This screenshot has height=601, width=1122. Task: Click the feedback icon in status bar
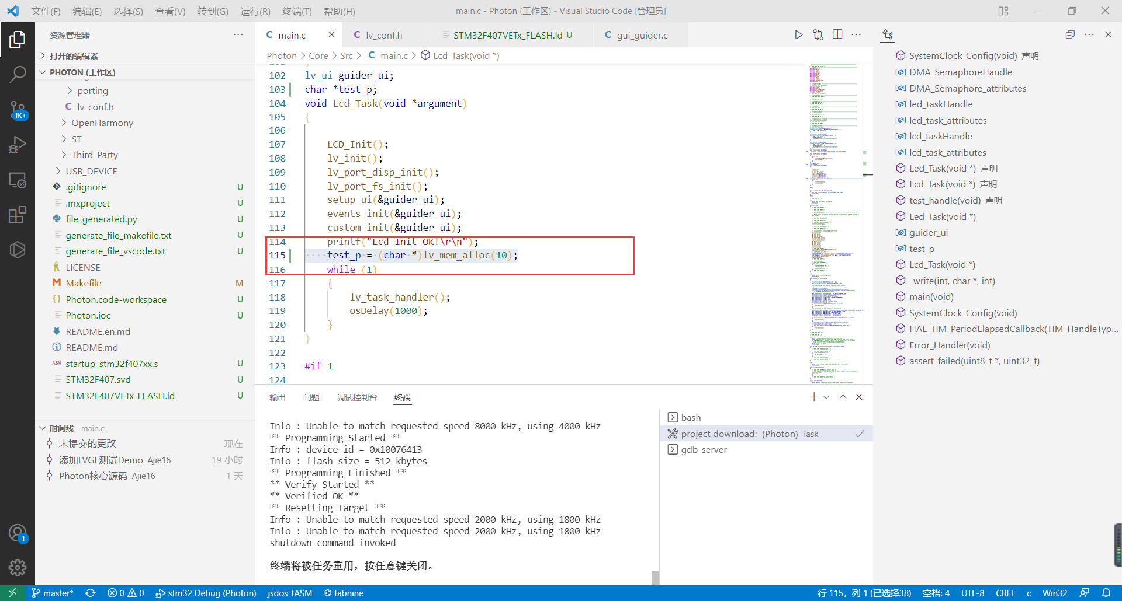[1085, 593]
